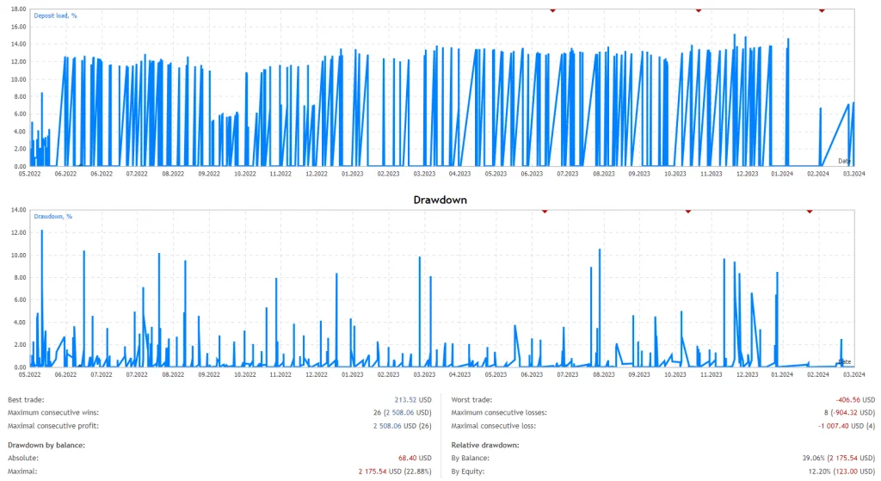Screen dimensions: 881x481
Task: Click the middle red marker above Deposit load chart
Action: (698, 9)
